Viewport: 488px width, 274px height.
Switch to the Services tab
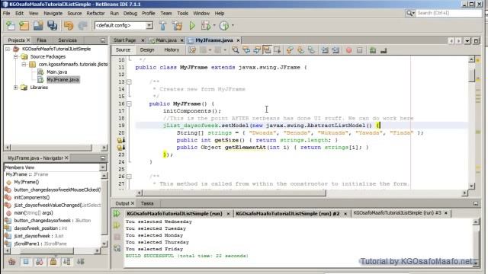[67, 40]
